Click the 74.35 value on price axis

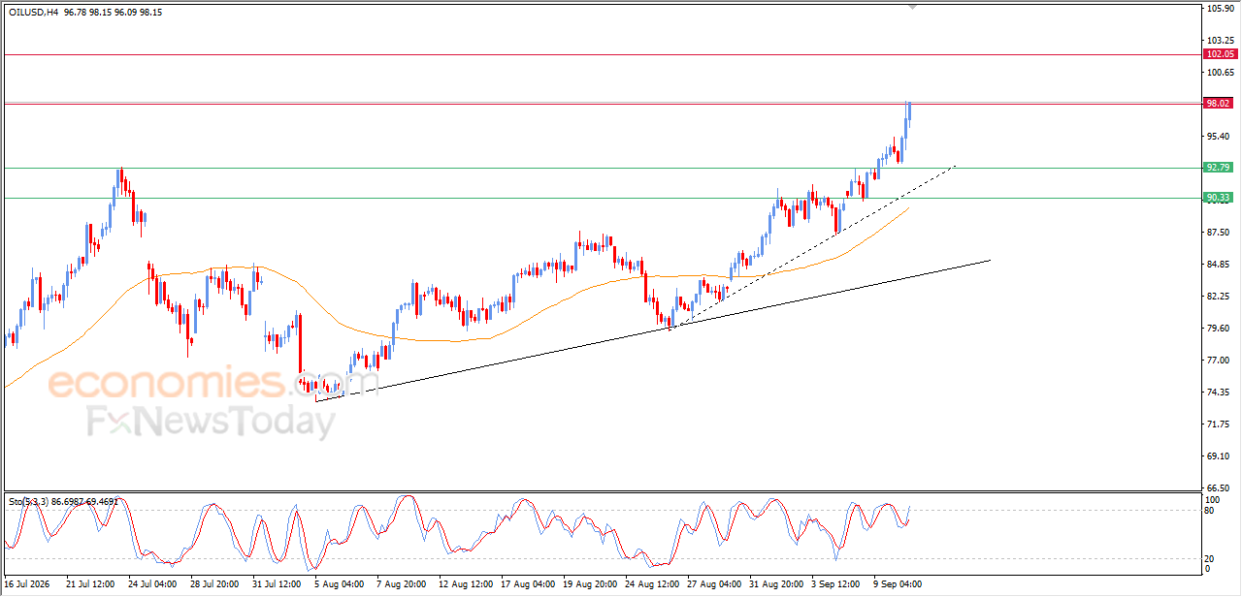pos(1218,393)
